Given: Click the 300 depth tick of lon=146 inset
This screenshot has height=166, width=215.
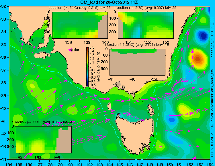Looking at the screenshot, I should pyautogui.click(x=105, y=69).
